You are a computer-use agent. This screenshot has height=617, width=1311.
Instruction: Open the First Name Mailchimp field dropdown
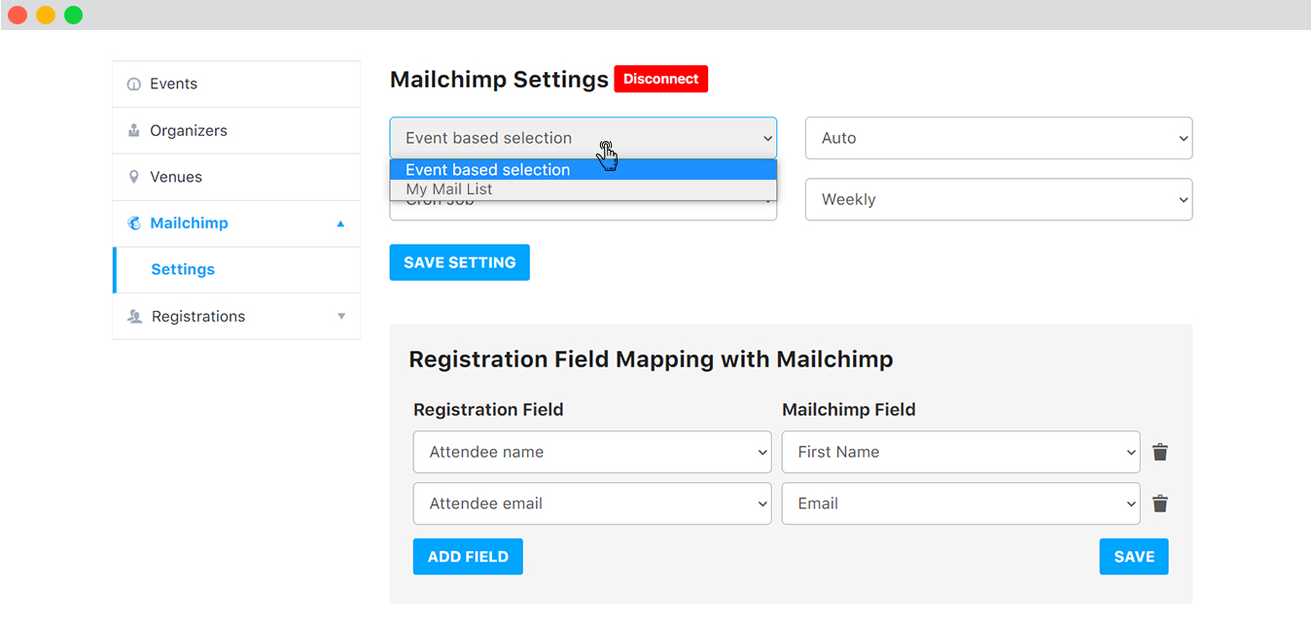coord(961,452)
